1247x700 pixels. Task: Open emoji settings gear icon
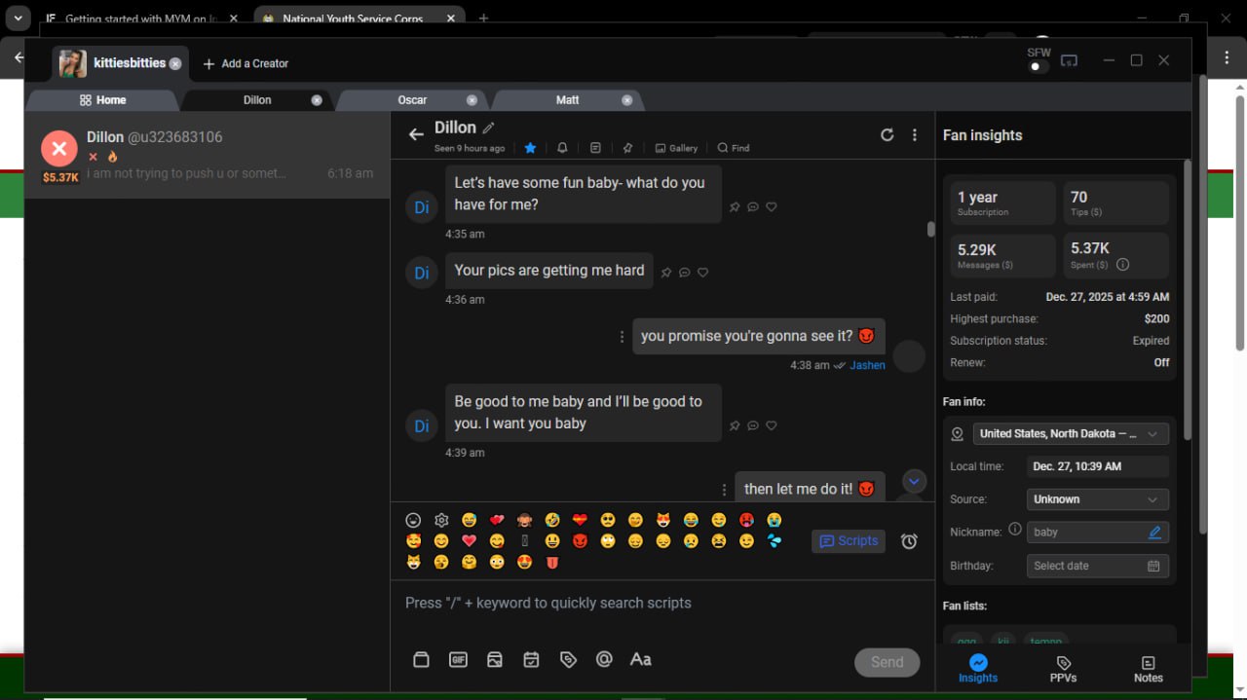pos(441,520)
